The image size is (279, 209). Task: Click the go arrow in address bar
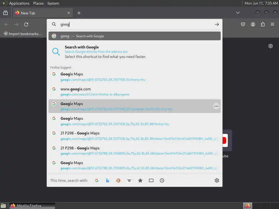click(x=217, y=24)
